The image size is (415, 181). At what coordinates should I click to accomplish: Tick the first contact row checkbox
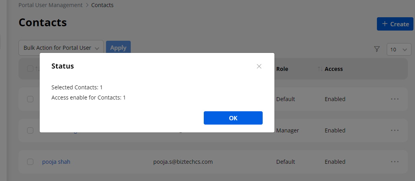click(x=30, y=99)
